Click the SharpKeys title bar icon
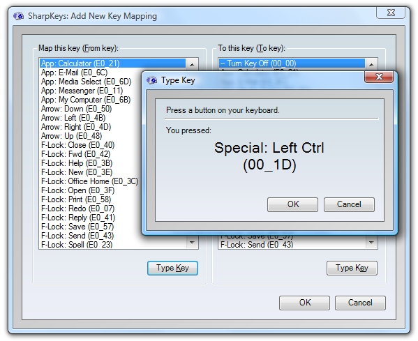Viewport: 418px width, 341px height. [x=19, y=16]
